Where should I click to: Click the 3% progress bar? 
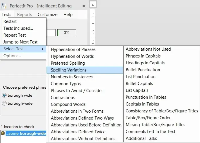[x=67, y=33]
